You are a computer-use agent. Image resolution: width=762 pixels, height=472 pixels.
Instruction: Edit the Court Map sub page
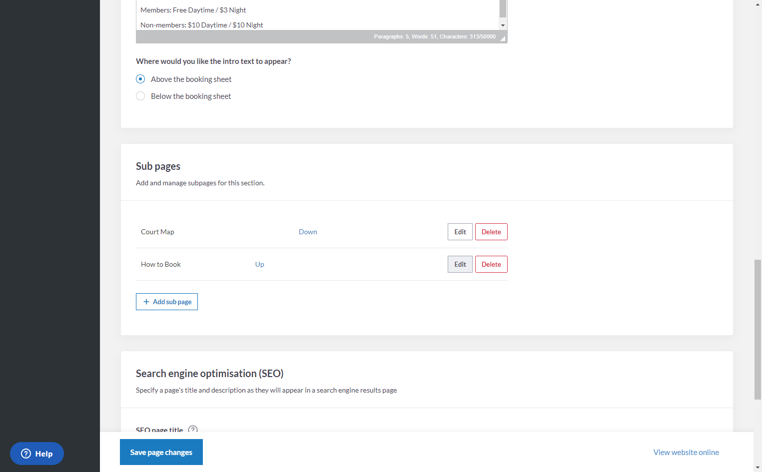[460, 232]
